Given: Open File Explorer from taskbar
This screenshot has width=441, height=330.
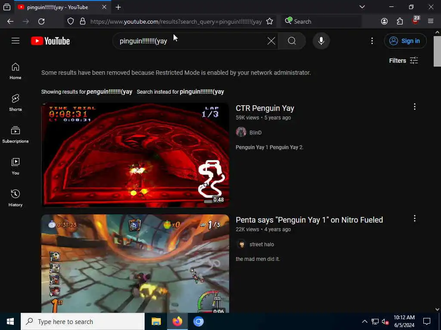Looking at the screenshot, I should (156, 321).
